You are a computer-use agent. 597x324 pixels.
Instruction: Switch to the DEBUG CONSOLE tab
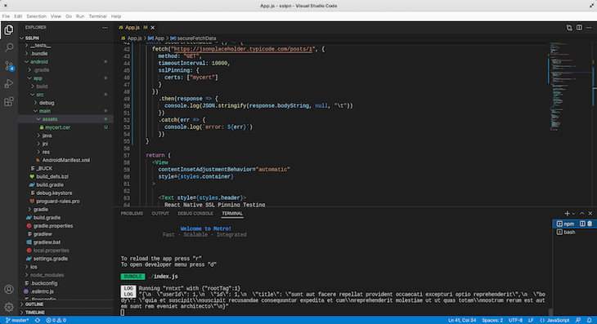click(x=195, y=214)
